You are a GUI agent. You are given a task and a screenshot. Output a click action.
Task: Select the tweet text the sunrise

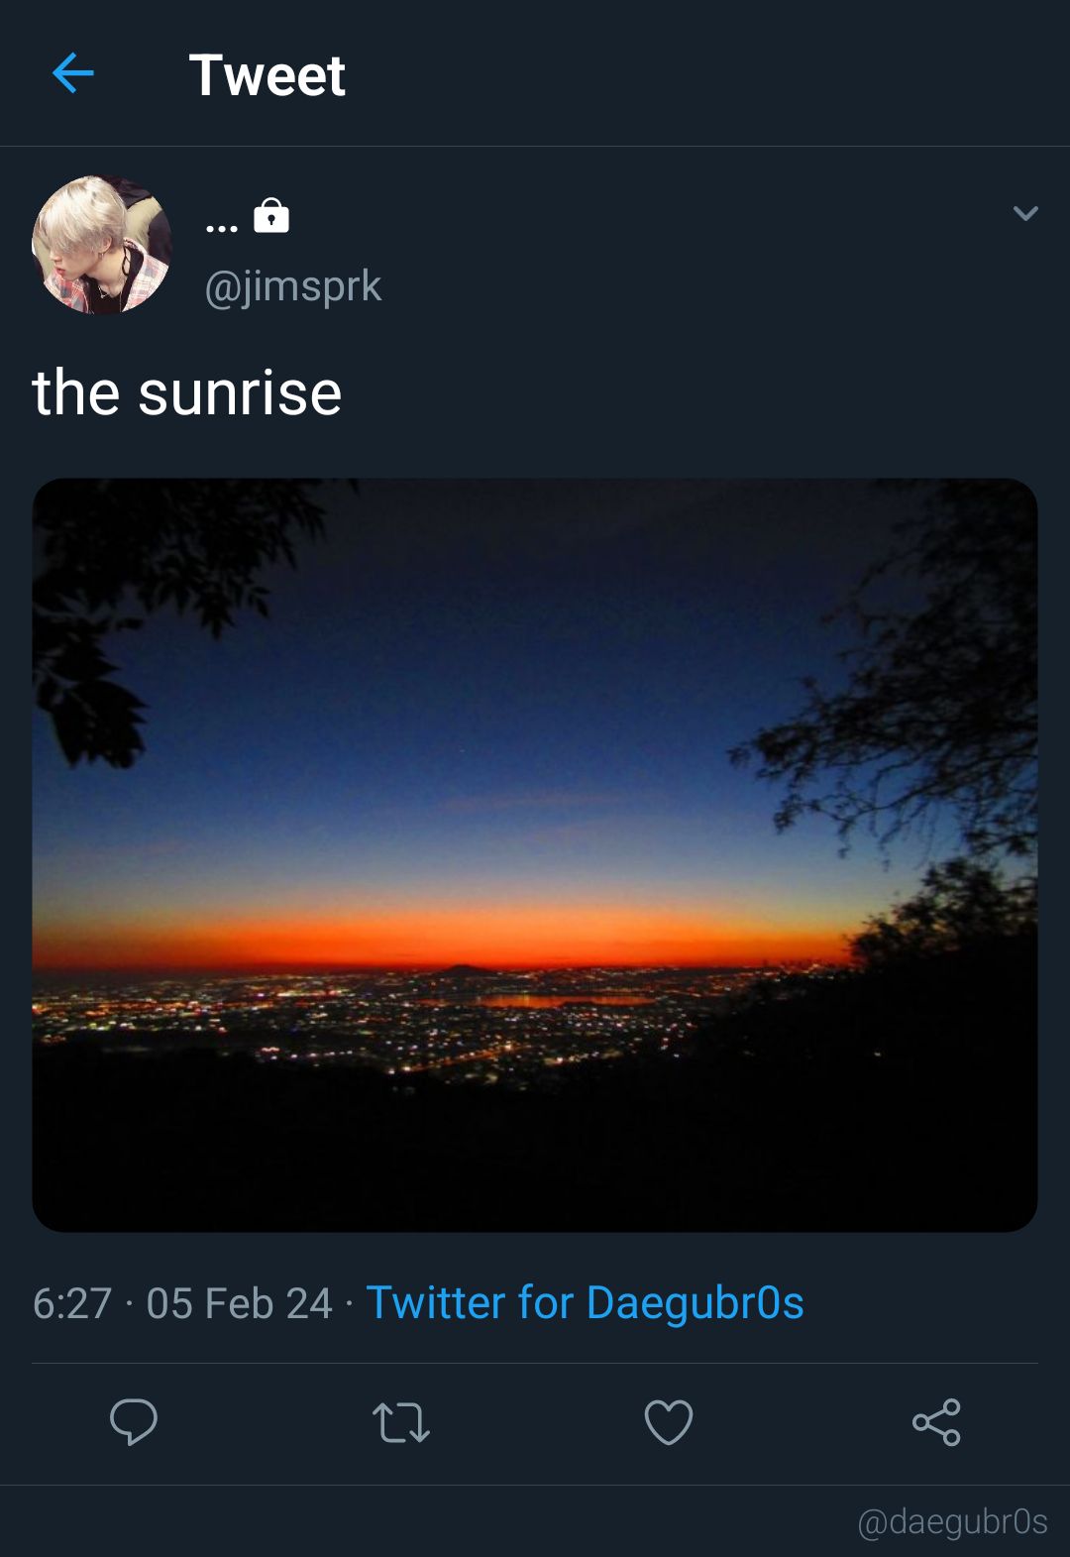pyautogui.click(x=187, y=392)
